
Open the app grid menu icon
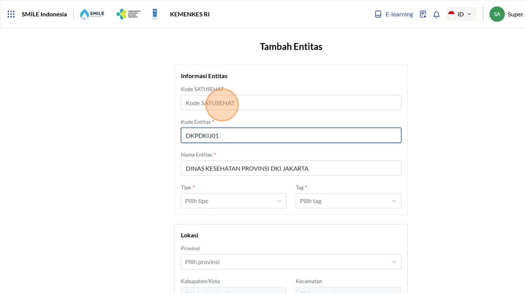pos(11,14)
